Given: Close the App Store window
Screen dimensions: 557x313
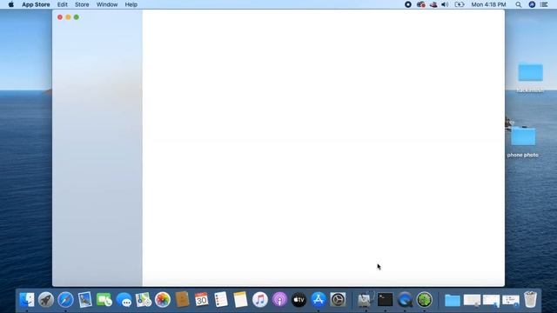Looking at the screenshot, I should [60, 17].
